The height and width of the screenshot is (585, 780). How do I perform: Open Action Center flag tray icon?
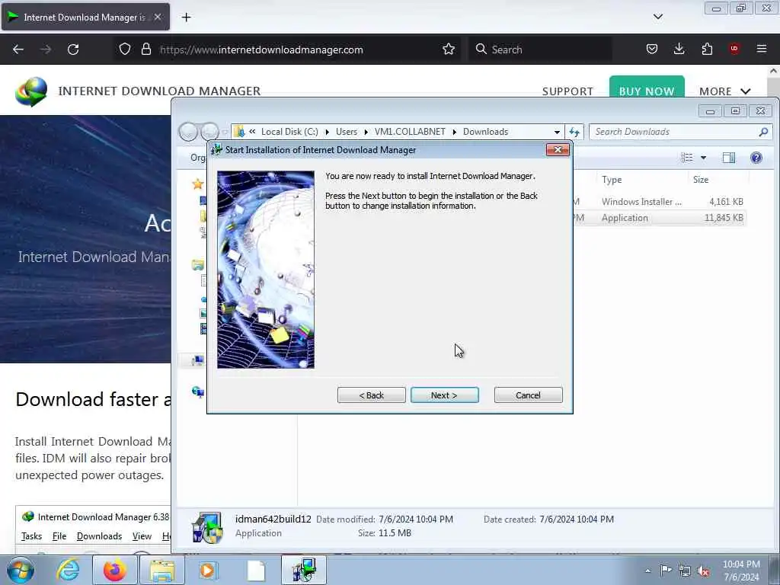666,570
